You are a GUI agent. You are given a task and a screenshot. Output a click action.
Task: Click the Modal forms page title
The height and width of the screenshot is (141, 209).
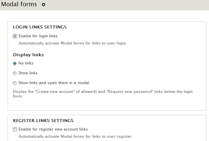pos(19,5)
